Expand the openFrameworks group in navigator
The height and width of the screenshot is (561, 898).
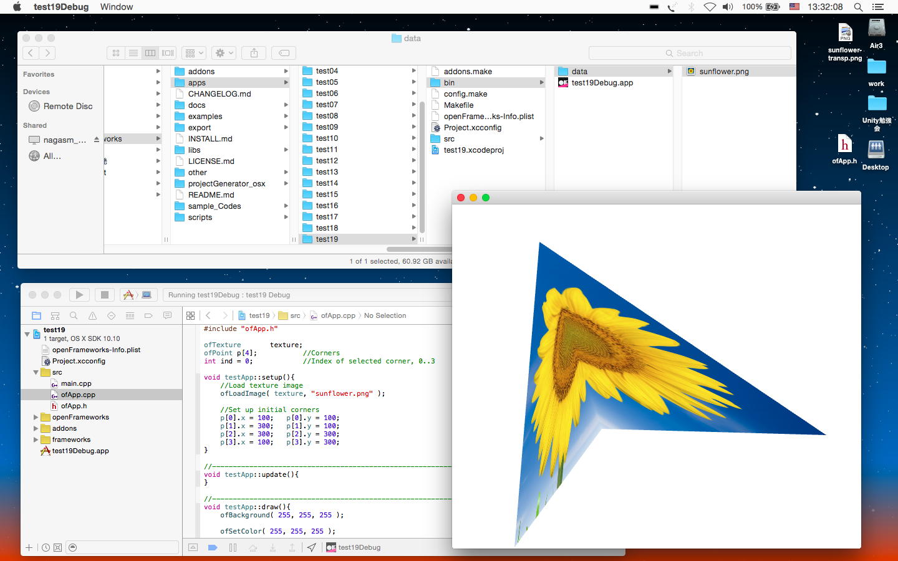pos(36,417)
